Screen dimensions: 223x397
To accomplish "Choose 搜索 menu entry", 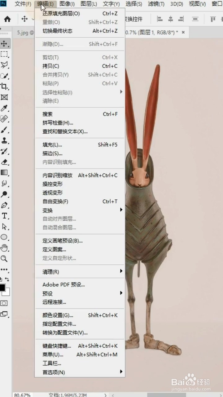I will click(80, 114).
